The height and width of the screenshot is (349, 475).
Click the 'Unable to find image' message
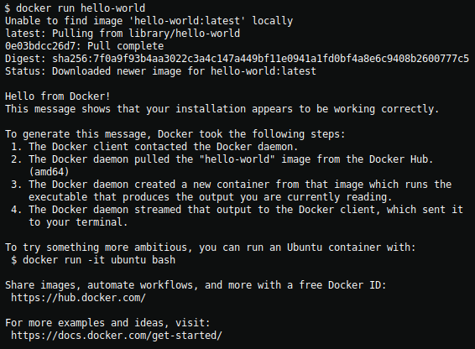[149, 21]
